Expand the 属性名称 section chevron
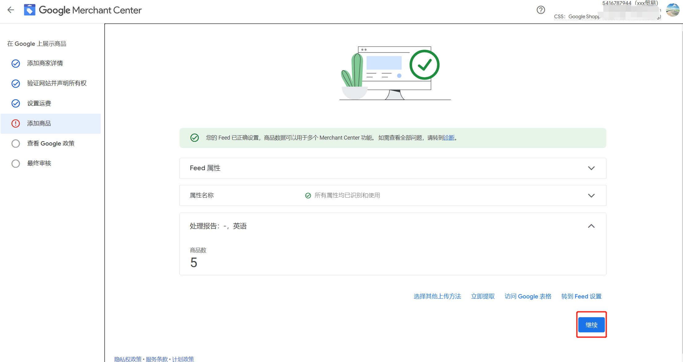This screenshot has height=362, width=683. (591, 196)
